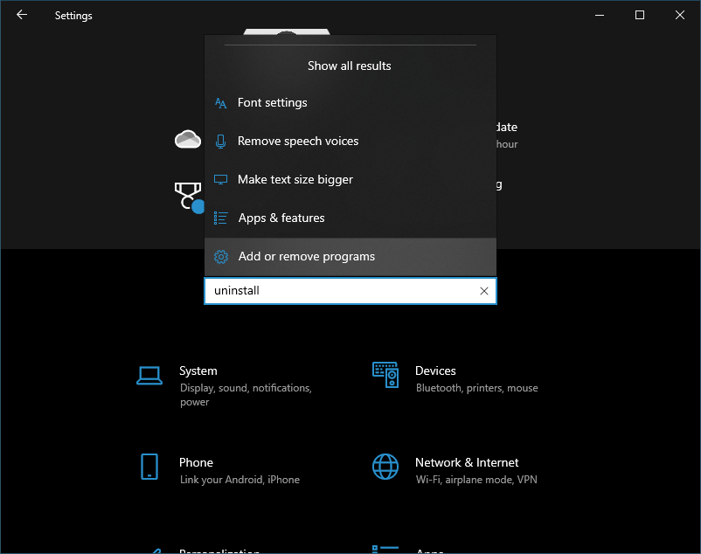Clear the search box with the X button
The width and height of the screenshot is (701, 554).
coord(484,291)
